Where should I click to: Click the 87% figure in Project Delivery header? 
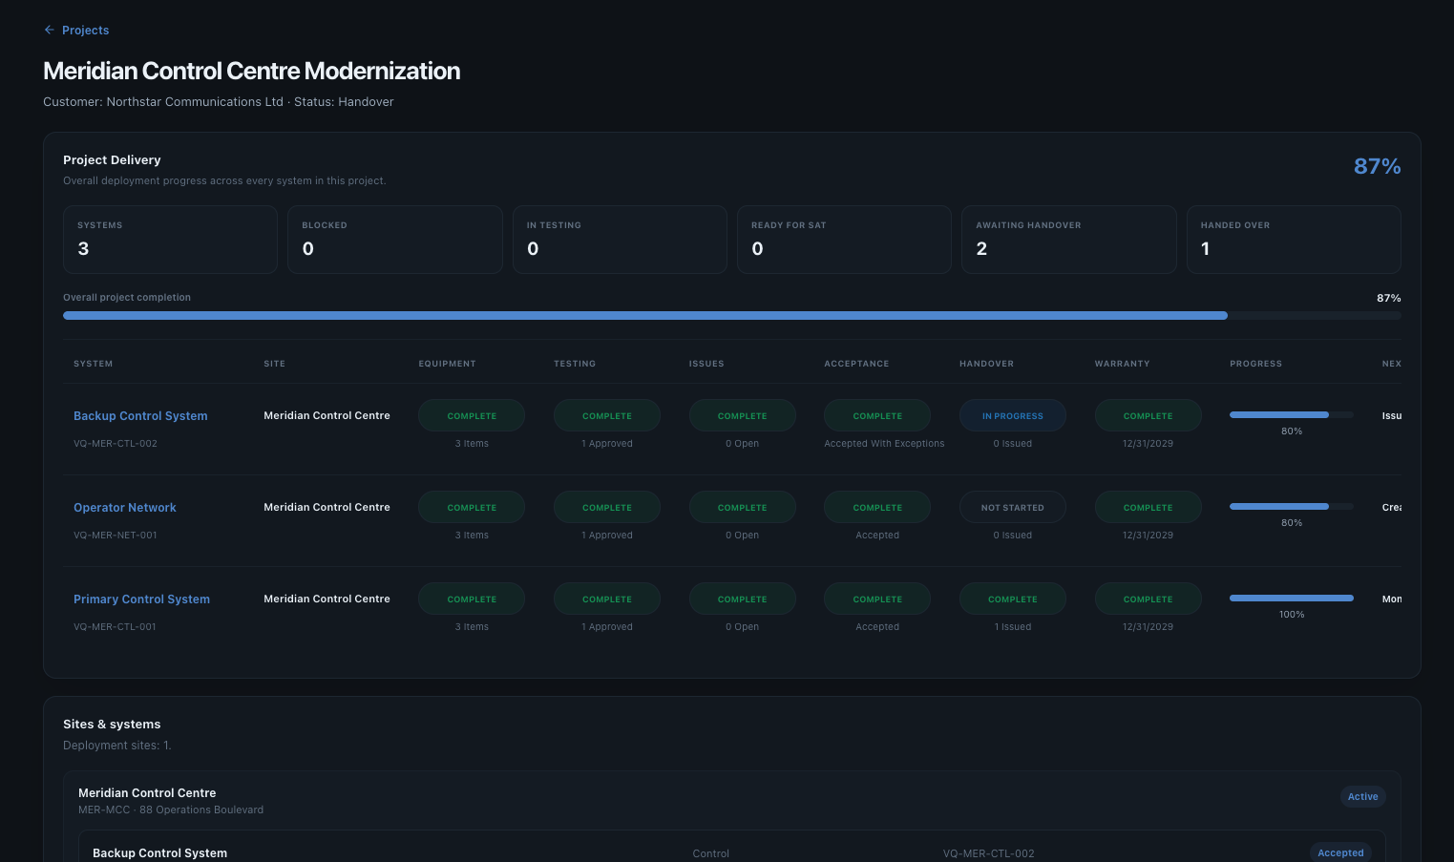(1377, 166)
